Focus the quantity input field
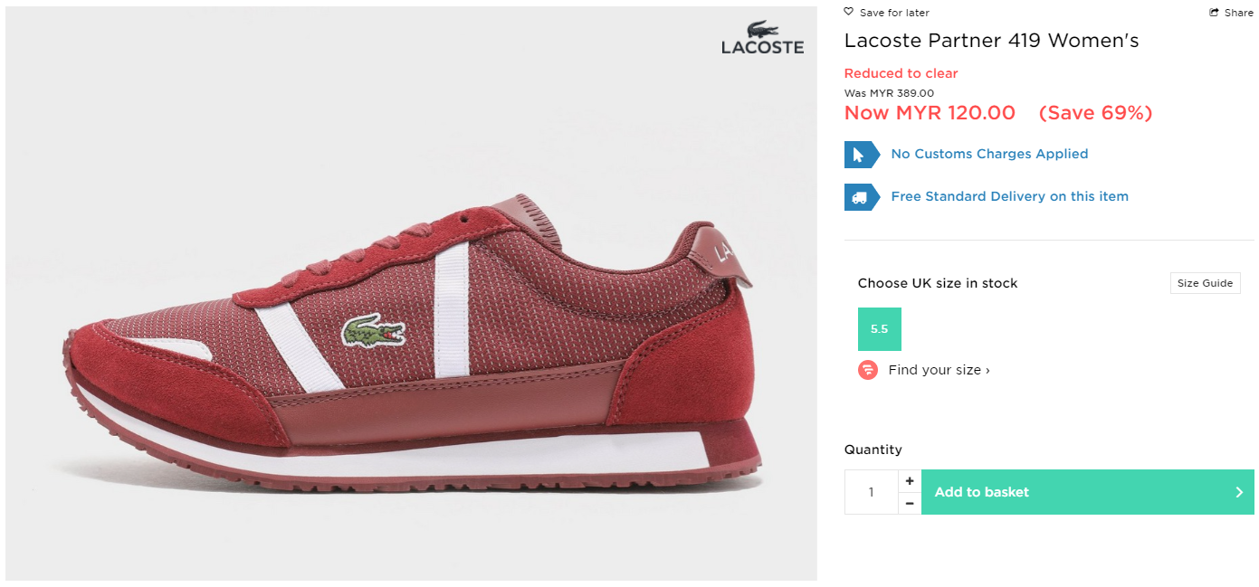 (871, 492)
